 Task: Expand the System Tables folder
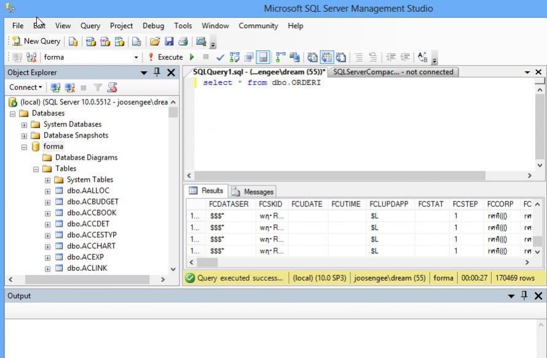(47, 180)
